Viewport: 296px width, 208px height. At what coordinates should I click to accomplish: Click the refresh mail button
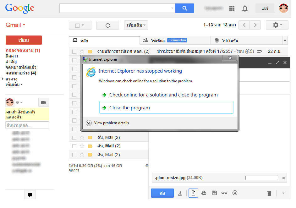point(108,25)
